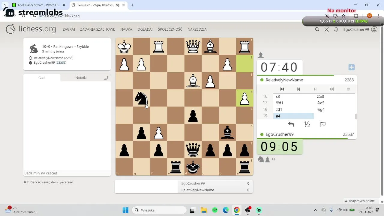Open spectator Darkachiever's profile
The image size is (384, 216).
pyautogui.click(x=40, y=182)
